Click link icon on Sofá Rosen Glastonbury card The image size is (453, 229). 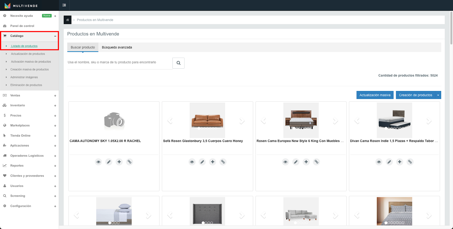pyautogui.click(x=223, y=162)
